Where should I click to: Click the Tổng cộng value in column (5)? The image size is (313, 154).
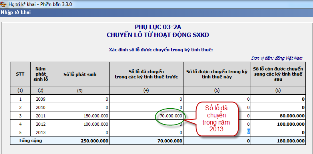217,141
